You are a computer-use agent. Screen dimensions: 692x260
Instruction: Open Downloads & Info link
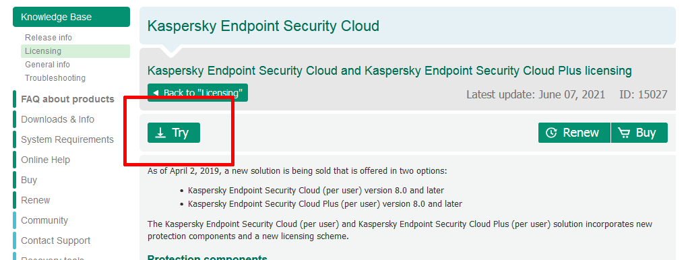click(57, 120)
